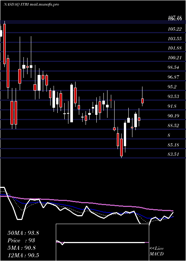Click the 93.53 price level label

click(173, 96)
